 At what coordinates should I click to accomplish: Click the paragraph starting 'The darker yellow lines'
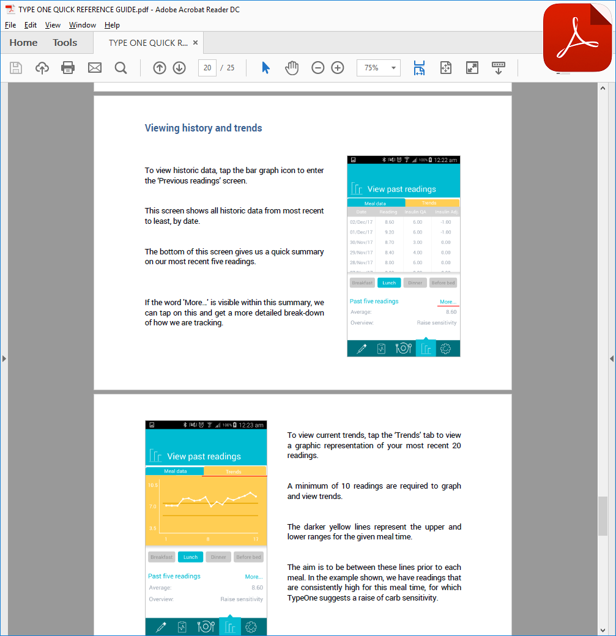tap(374, 532)
